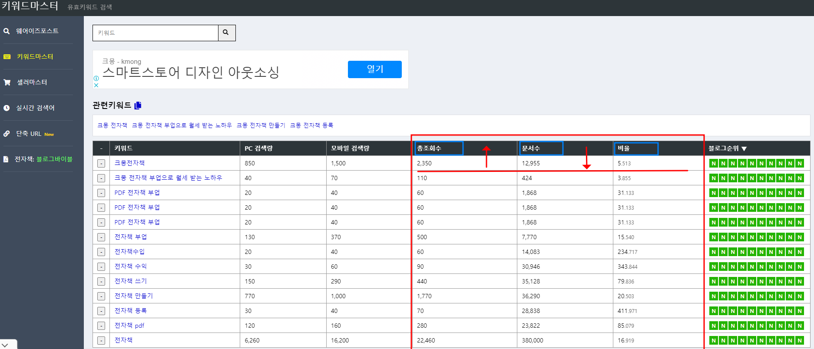Click the ad info icon
The image size is (814, 349).
coord(96,79)
